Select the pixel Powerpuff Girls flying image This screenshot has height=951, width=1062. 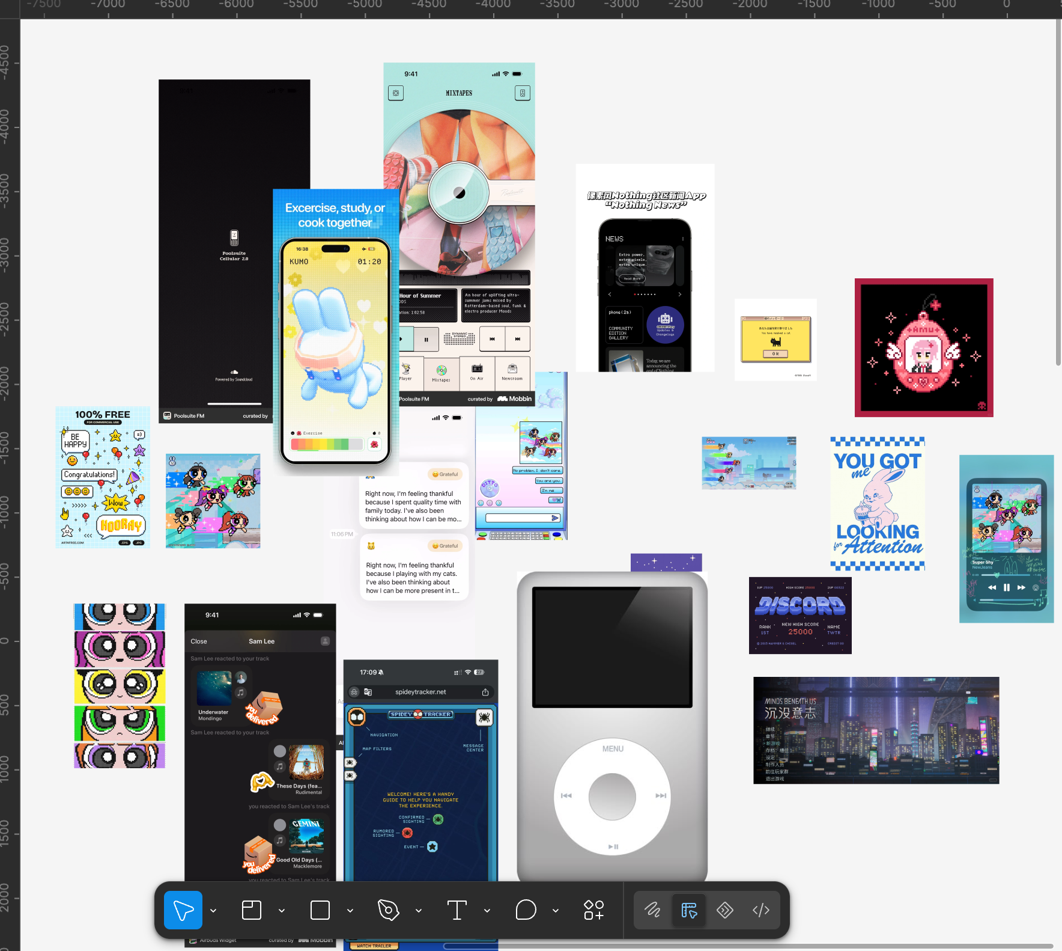[213, 501]
